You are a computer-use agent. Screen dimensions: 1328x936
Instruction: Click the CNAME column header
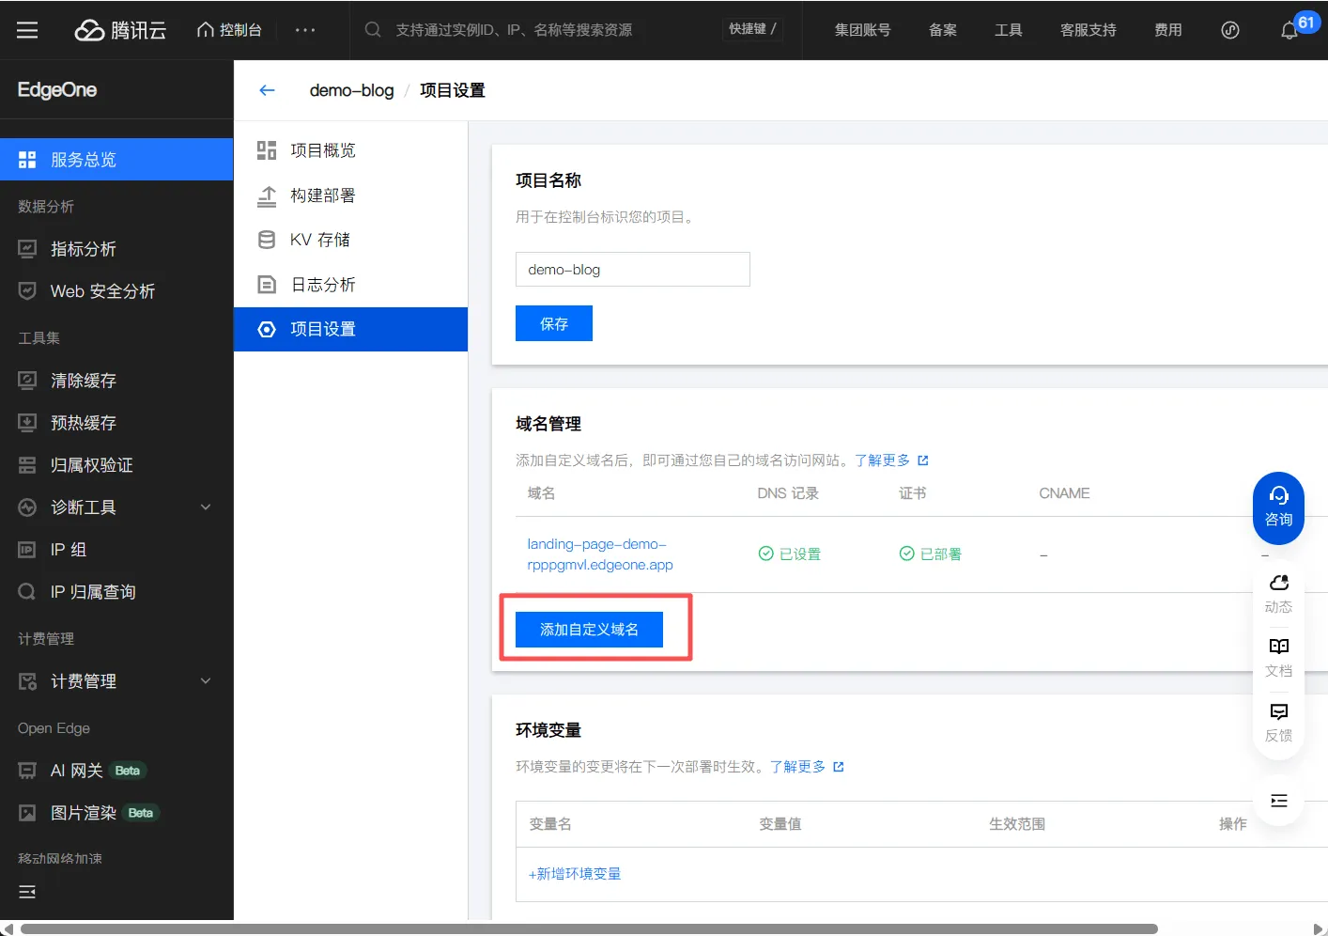[x=1064, y=493]
